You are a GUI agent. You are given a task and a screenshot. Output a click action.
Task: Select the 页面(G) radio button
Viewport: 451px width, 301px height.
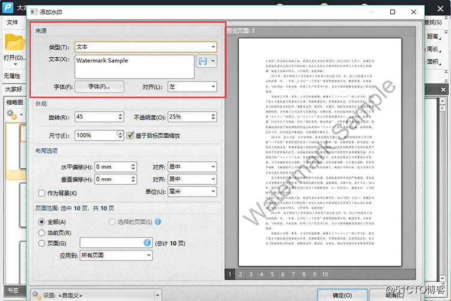pyautogui.click(x=41, y=243)
